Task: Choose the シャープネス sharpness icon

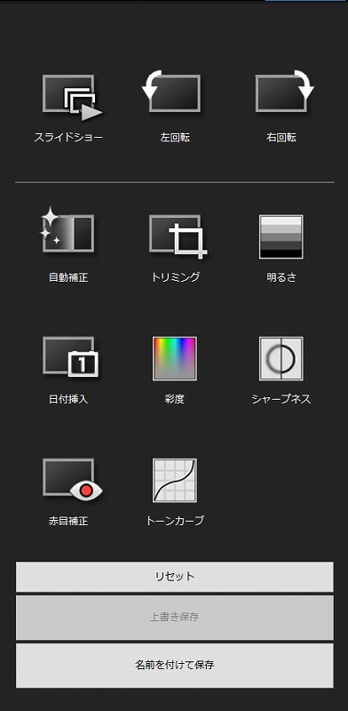Action: (x=281, y=358)
